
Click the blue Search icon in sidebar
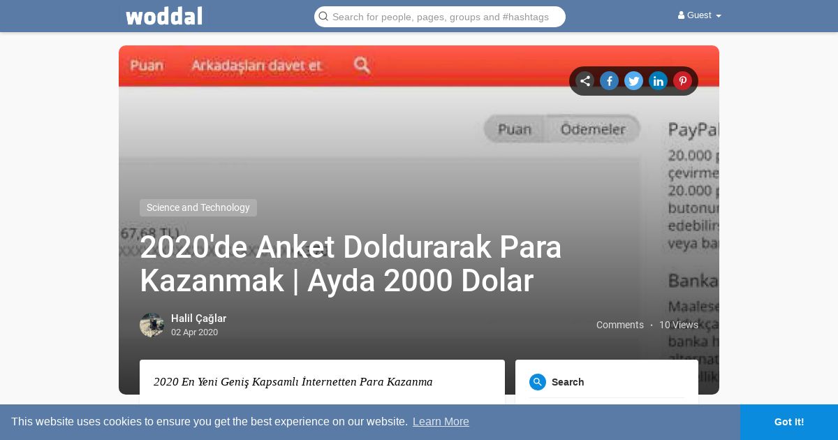538,382
